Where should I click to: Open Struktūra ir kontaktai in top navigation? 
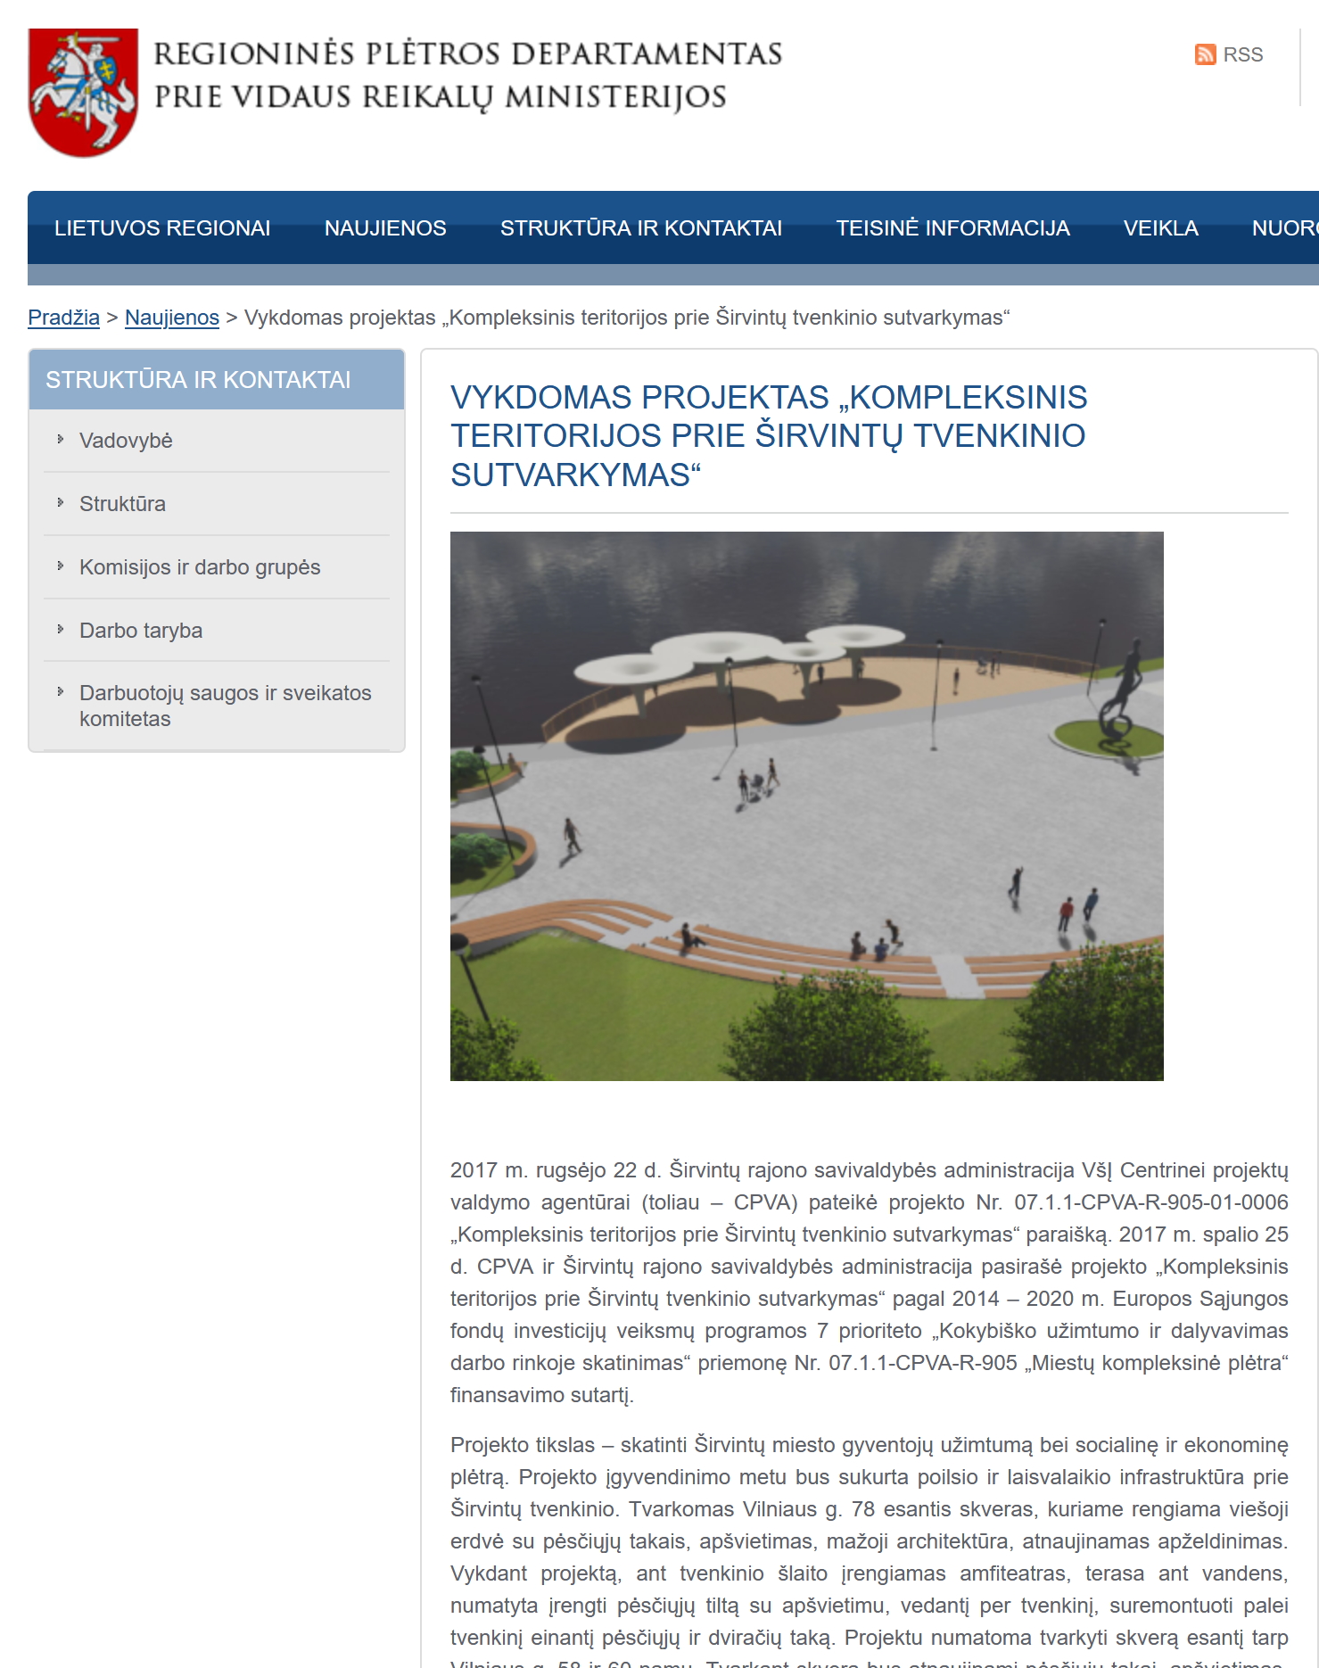(640, 228)
